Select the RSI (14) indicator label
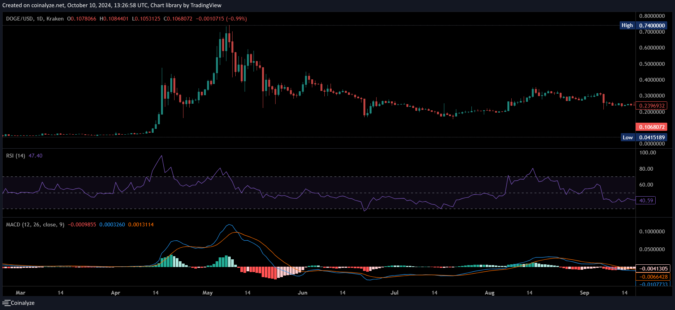This screenshot has width=675, height=310. [x=15, y=156]
